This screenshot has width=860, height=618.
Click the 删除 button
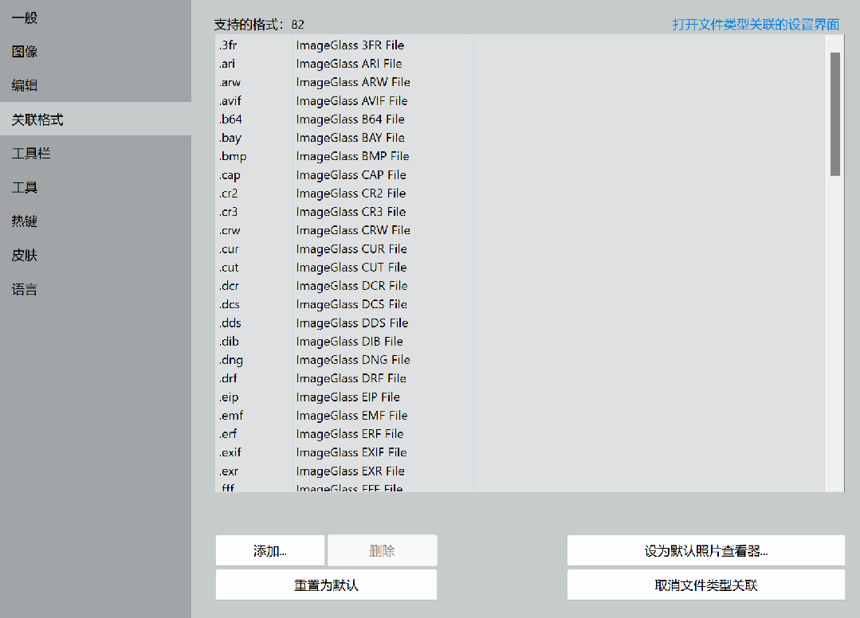point(383,550)
